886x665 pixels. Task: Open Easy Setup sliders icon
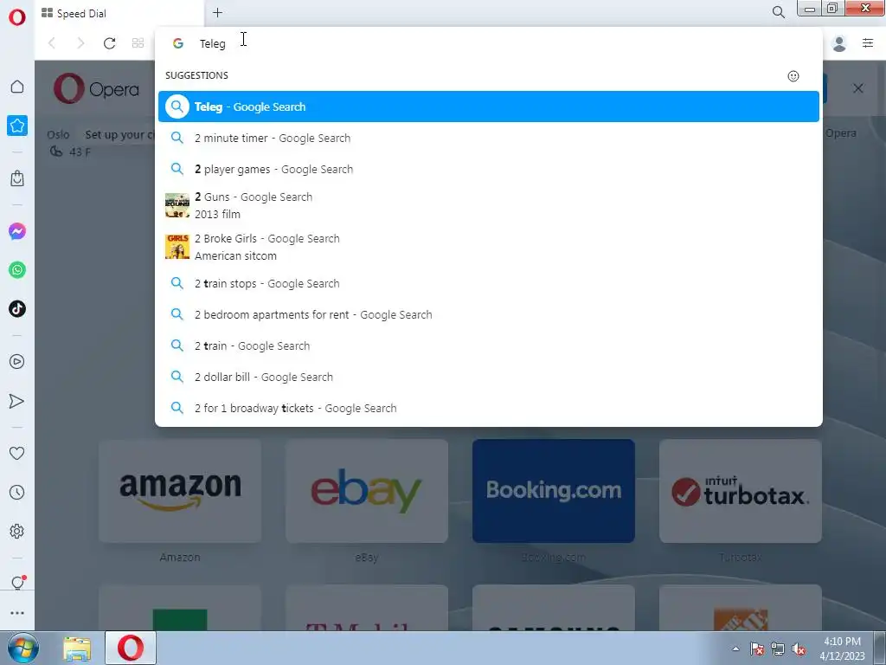pos(868,43)
